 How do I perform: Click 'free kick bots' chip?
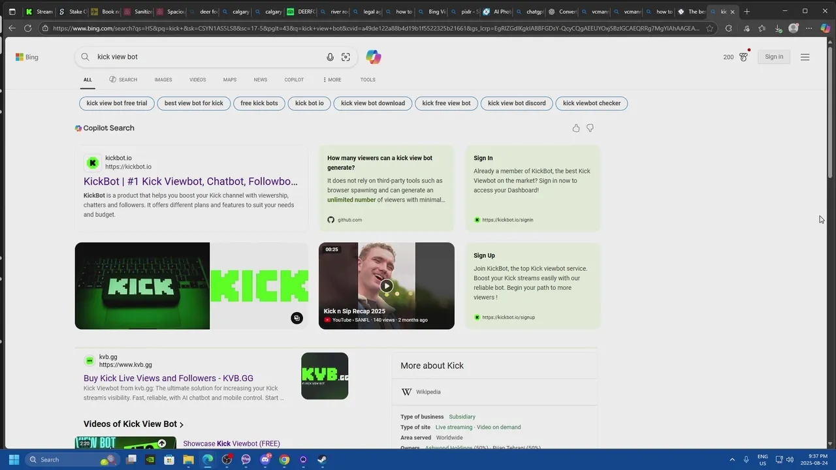(x=259, y=103)
